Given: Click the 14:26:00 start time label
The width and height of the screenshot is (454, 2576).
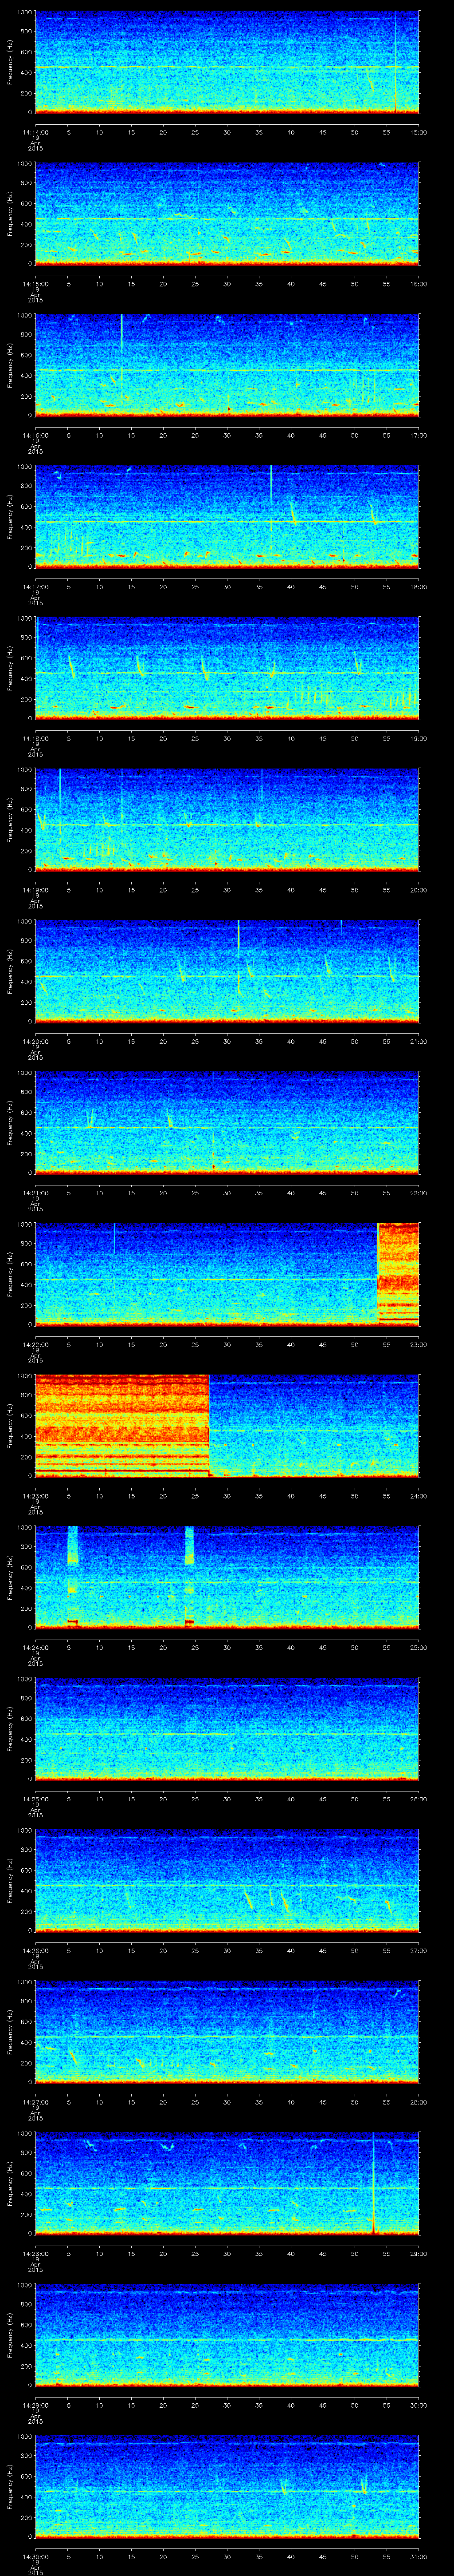Looking at the screenshot, I should pos(35,1950).
